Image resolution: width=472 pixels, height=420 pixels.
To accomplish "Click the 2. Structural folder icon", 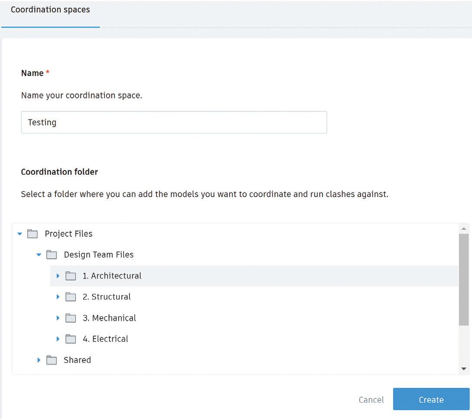I will click(71, 297).
